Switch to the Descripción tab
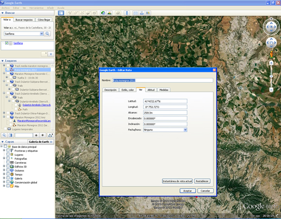281x219 pixels. (110, 90)
